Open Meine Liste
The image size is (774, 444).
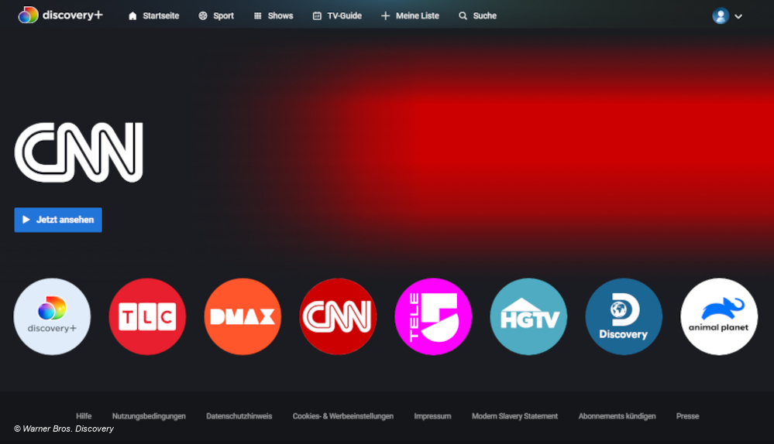click(410, 15)
